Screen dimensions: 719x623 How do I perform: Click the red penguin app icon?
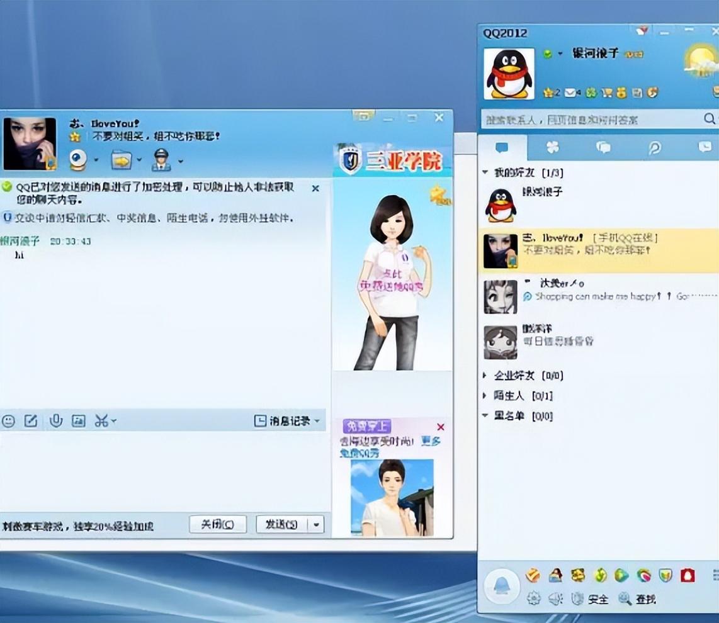(688, 575)
